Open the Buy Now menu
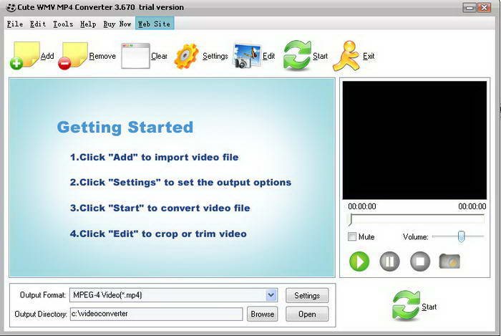 pyautogui.click(x=117, y=24)
